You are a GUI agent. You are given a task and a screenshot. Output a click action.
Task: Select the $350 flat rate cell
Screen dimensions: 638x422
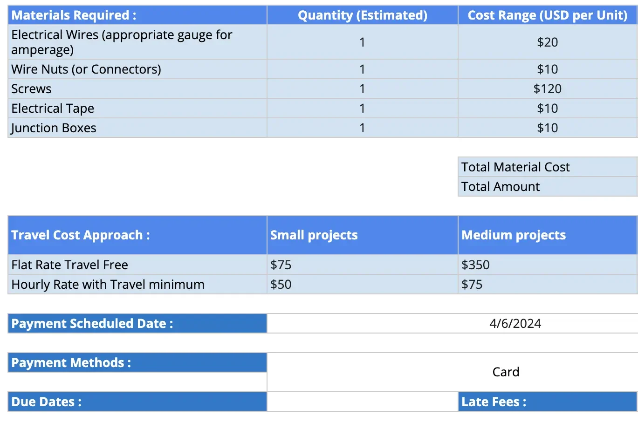pyautogui.click(x=547, y=265)
